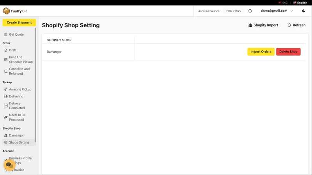Click the Create Shipment button
This screenshot has height=175, width=312.
(19, 23)
